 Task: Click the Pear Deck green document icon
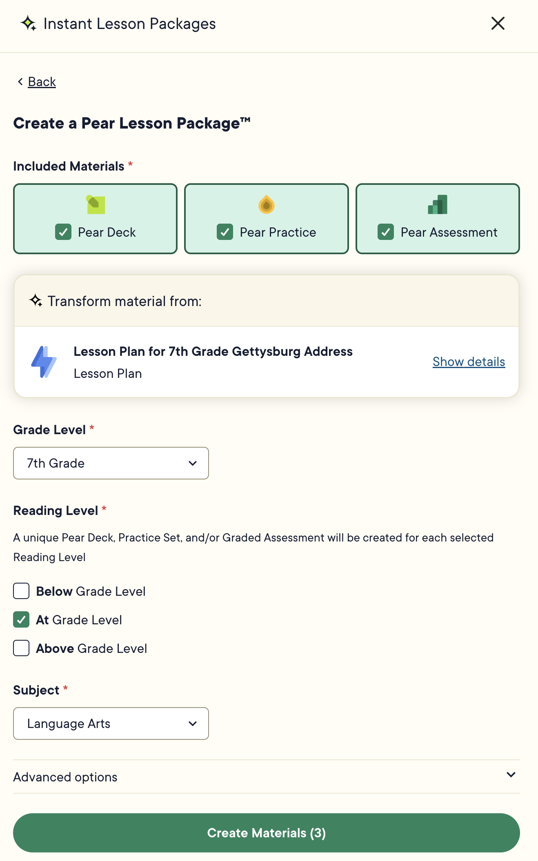(x=95, y=205)
